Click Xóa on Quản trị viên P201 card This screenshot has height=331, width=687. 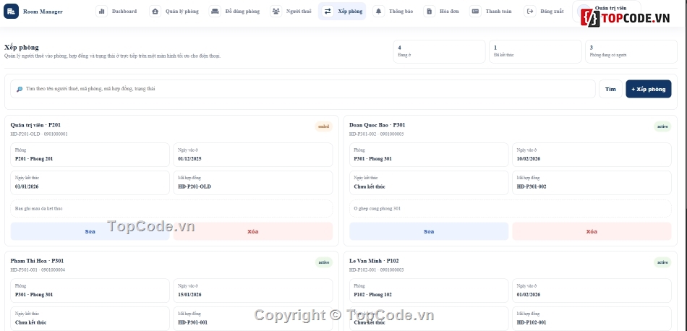(x=253, y=231)
